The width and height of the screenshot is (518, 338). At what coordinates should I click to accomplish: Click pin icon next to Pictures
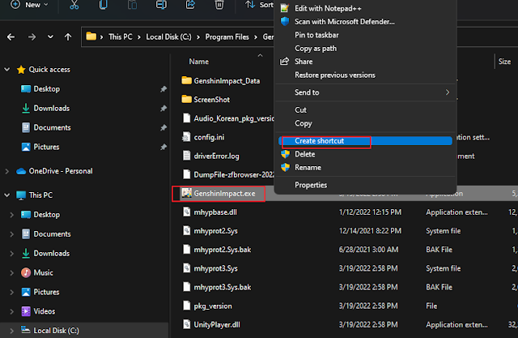coord(163,147)
